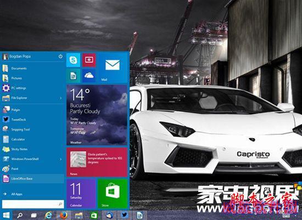Open the Twitter app on taskbar
The image size is (302, 220).
tap(125, 215)
